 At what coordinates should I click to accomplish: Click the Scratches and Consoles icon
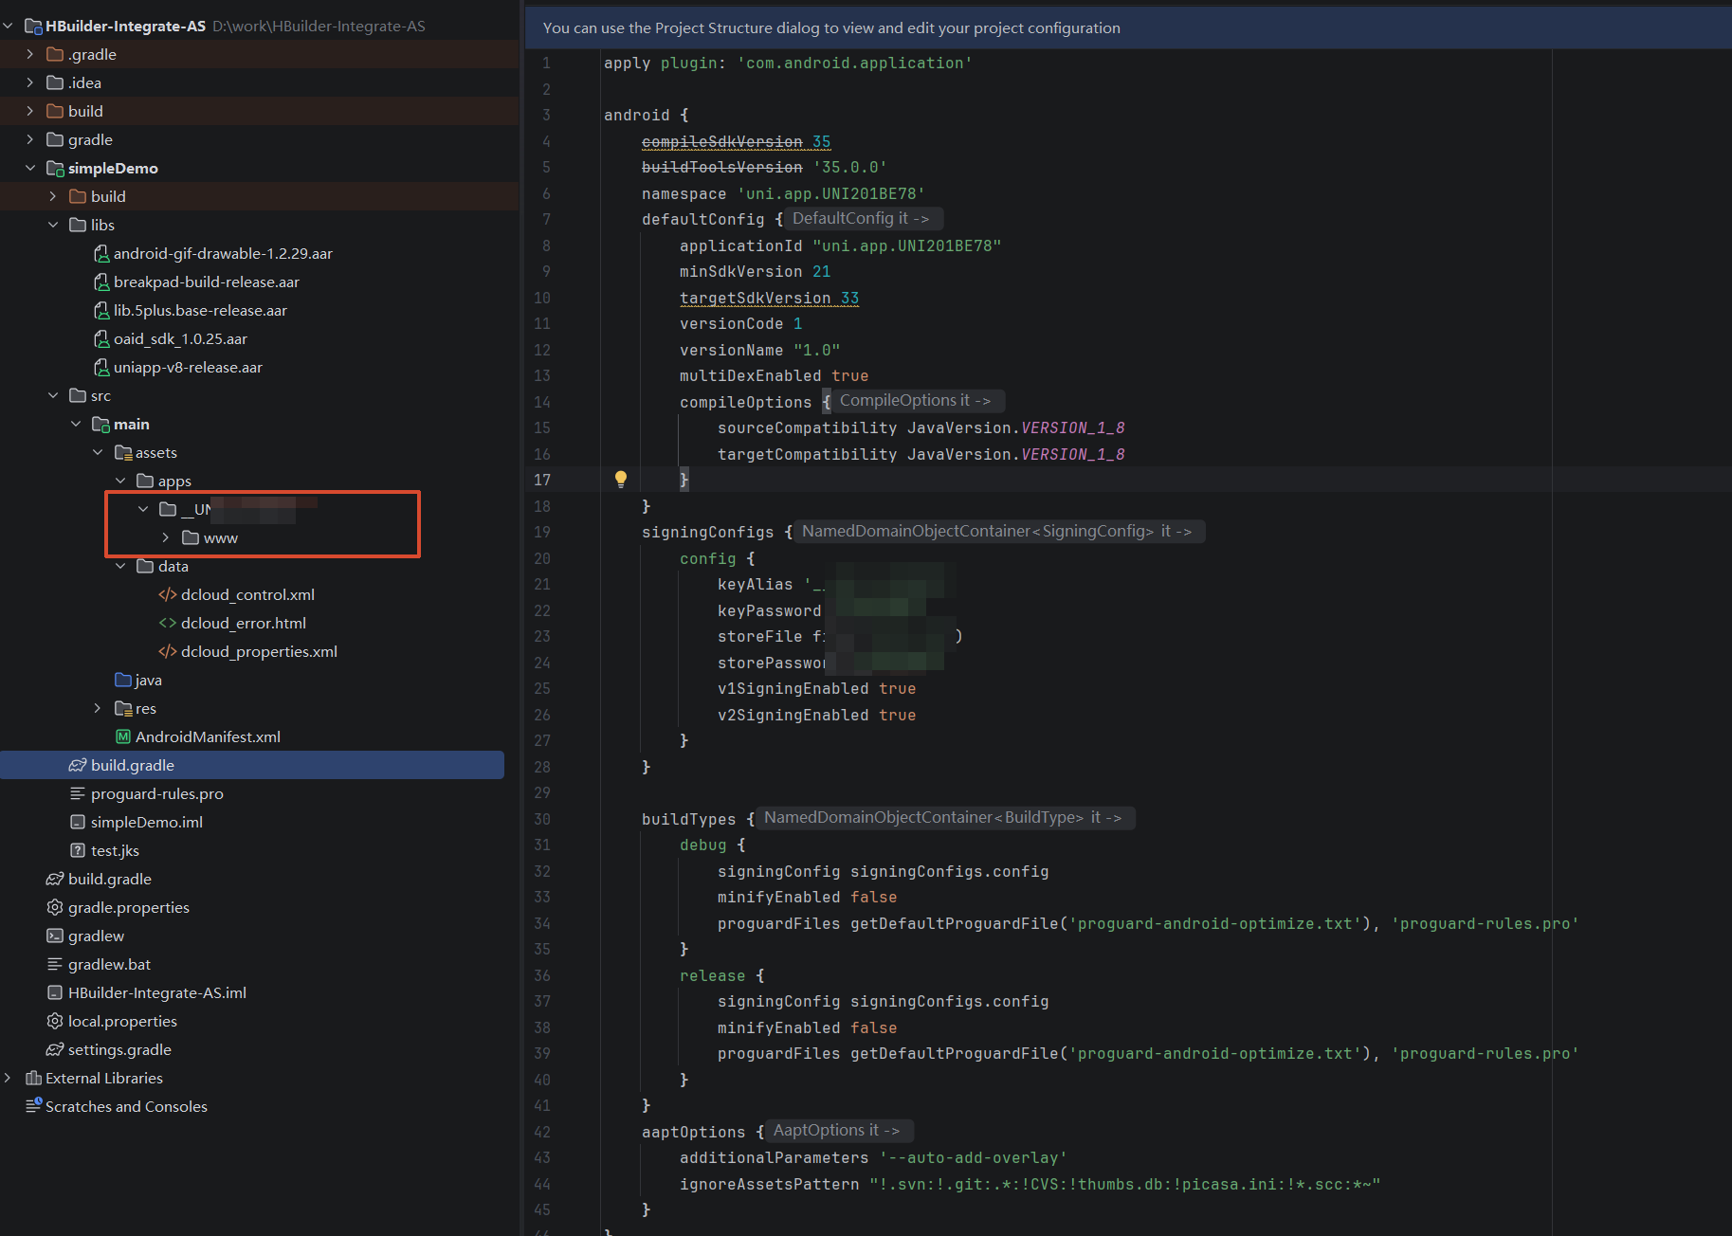click(x=33, y=1106)
